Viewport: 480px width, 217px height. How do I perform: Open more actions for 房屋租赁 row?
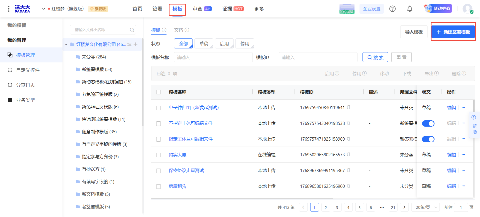click(463, 186)
